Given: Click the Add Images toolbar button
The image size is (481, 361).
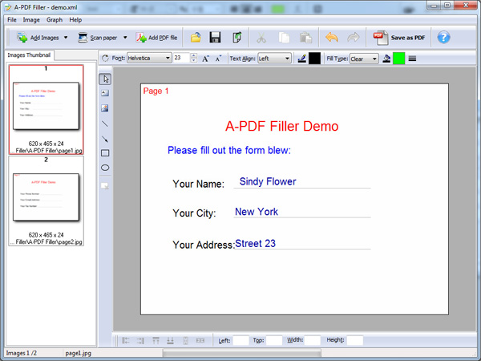Looking at the screenshot, I should (38, 38).
